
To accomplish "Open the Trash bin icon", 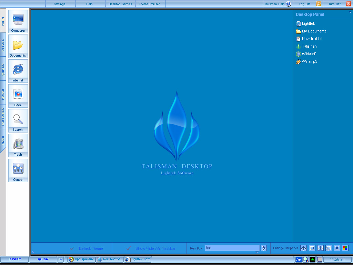I will click(x=18, y=145).
